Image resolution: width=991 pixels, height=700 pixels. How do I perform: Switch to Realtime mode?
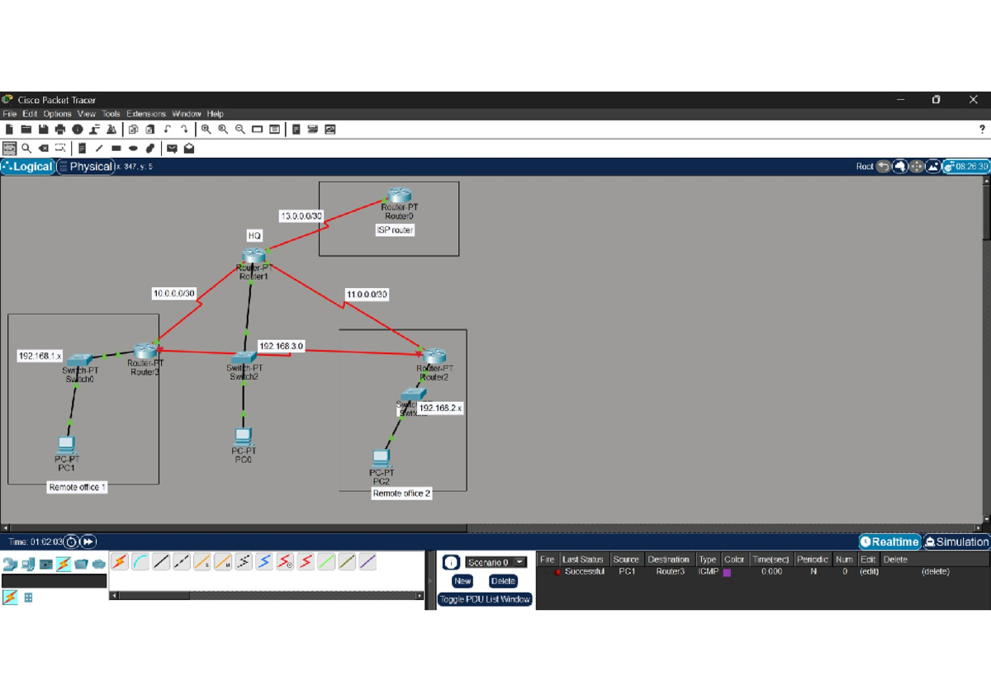pyautogui.click(x=889, y=542)
